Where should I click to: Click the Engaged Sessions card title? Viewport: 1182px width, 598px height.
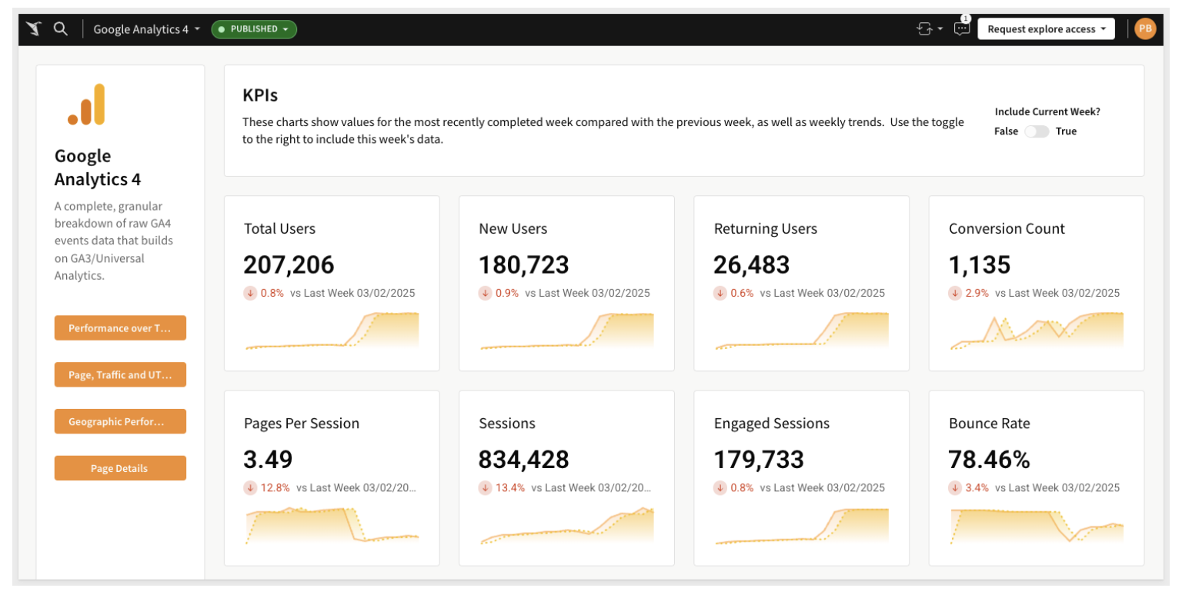[x=772, y=424]
